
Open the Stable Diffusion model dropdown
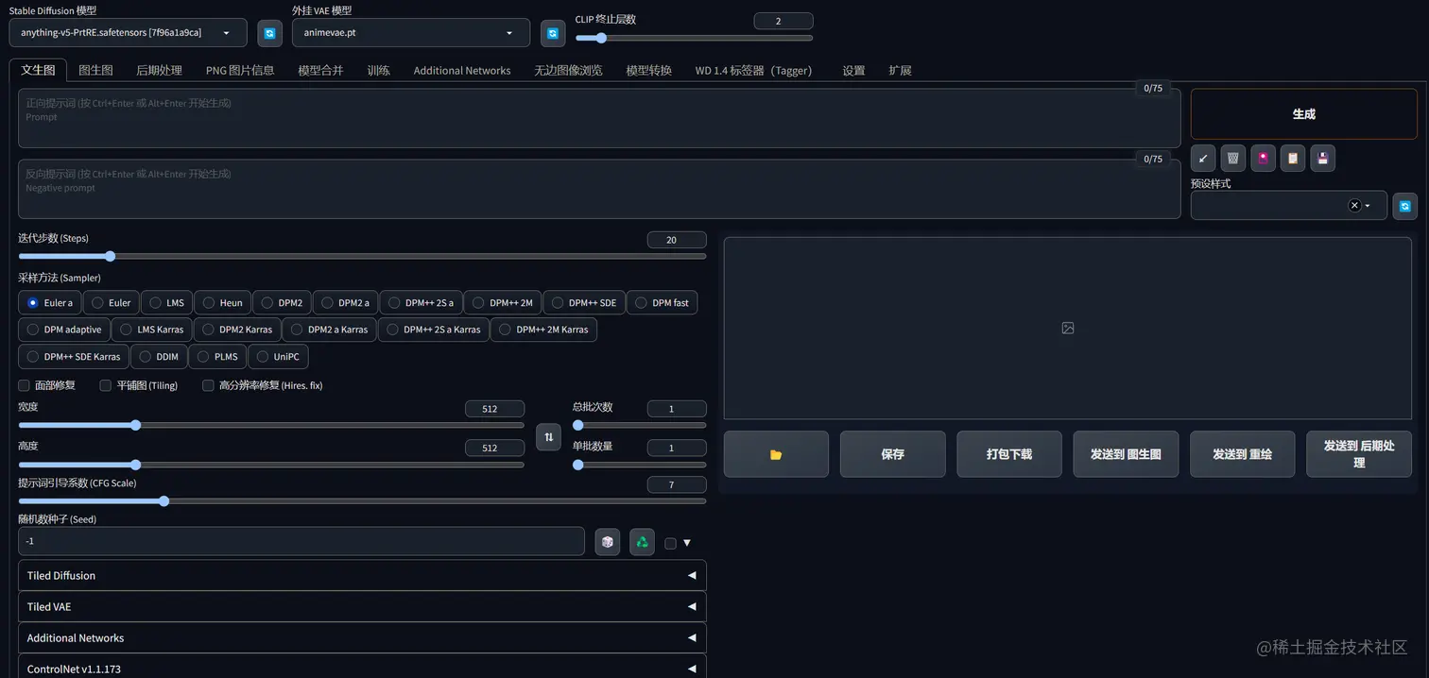click(129, 33)
